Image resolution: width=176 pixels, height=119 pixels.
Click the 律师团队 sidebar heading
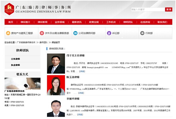point(22,50)
